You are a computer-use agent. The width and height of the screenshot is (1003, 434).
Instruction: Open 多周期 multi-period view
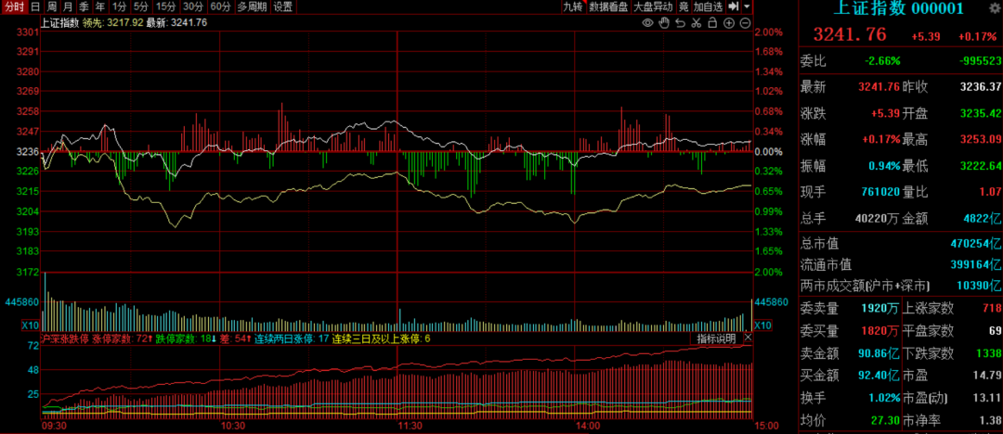coord(252,7)
